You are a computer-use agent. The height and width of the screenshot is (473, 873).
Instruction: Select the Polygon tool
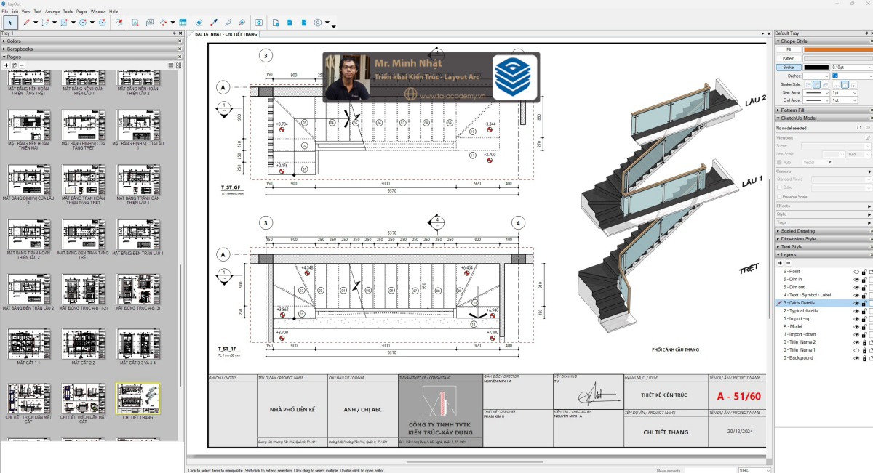pos(102,23)
